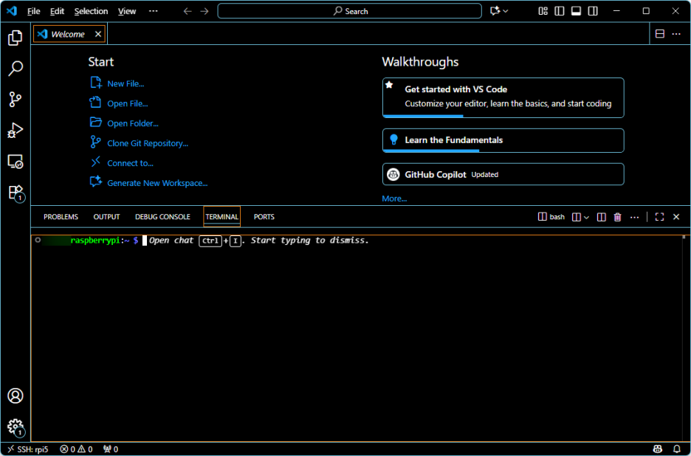
Task: Open the Explorer view in activity bar
Action: [x=16, y=38]
